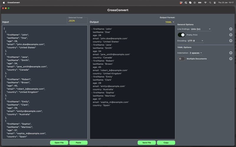236x147 pixels.
Task: Click input line "email": "emilyc@example.com"
Action: click(x=24, y=111)
